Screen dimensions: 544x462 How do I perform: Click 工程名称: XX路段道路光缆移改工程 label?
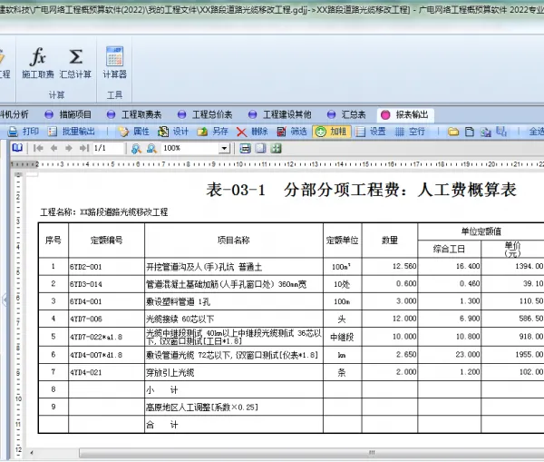[x=104, y=211]
